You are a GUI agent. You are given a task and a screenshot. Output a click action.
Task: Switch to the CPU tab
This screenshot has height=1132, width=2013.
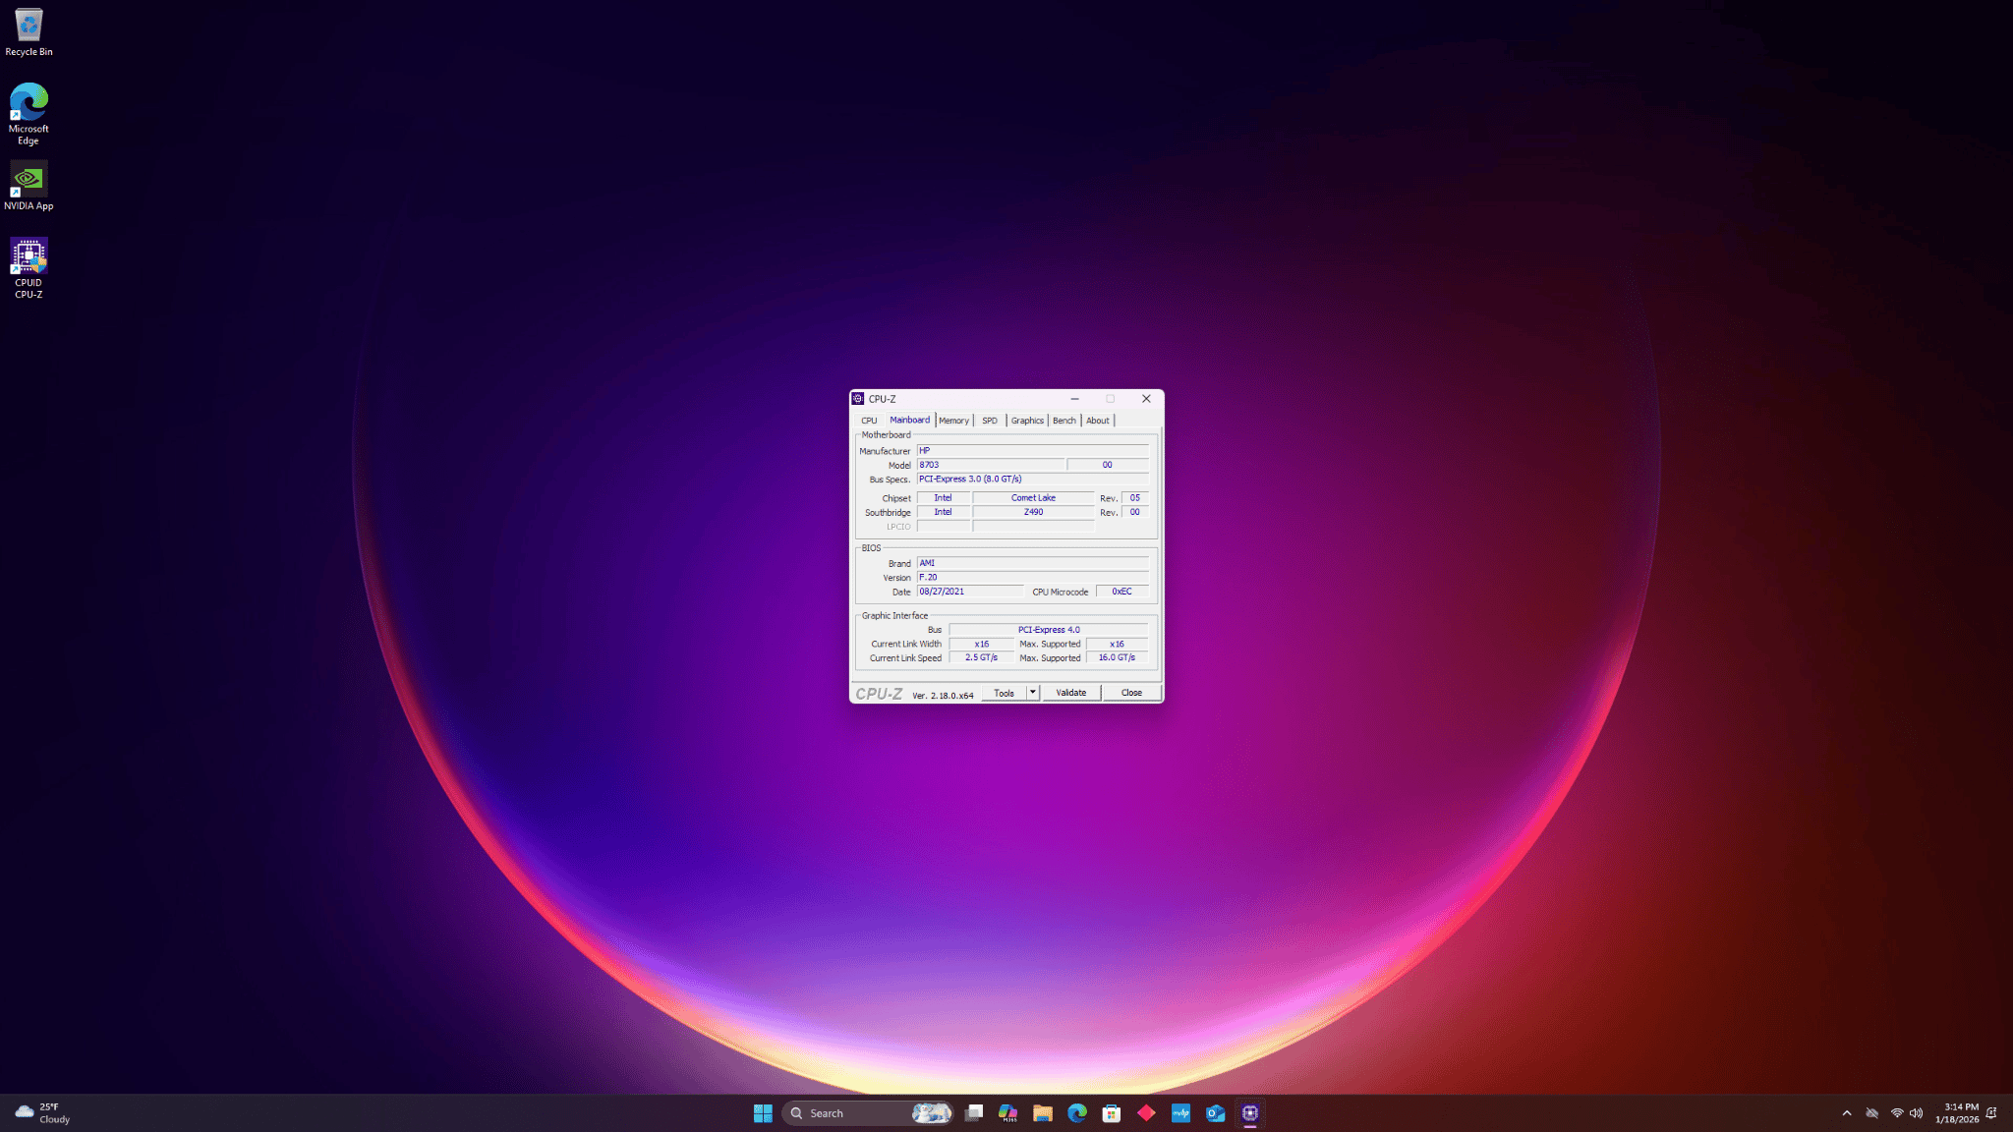pos(869,421)
